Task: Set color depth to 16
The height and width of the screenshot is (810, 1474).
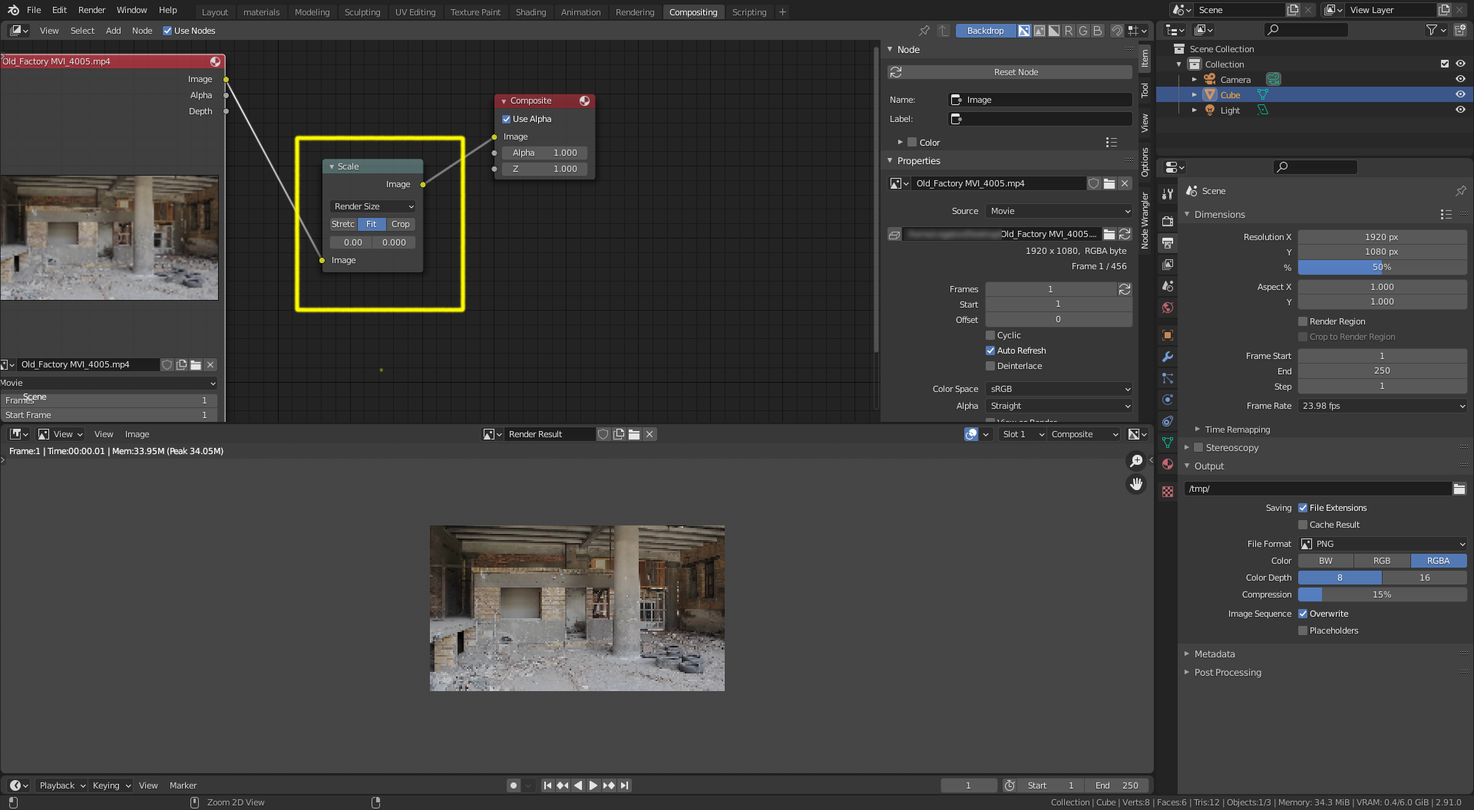Action: [x=1425, y=578]
